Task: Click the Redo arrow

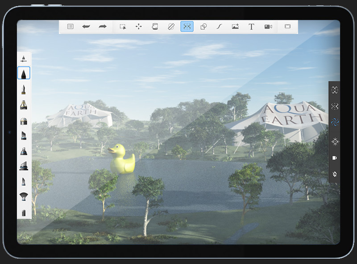Action: tap(103, 27)
